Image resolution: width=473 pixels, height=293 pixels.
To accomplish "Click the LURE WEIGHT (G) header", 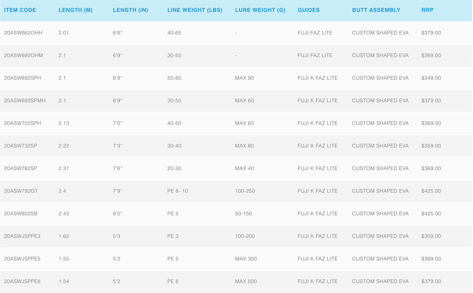I will pyautogui.click(x=260, y=10).
